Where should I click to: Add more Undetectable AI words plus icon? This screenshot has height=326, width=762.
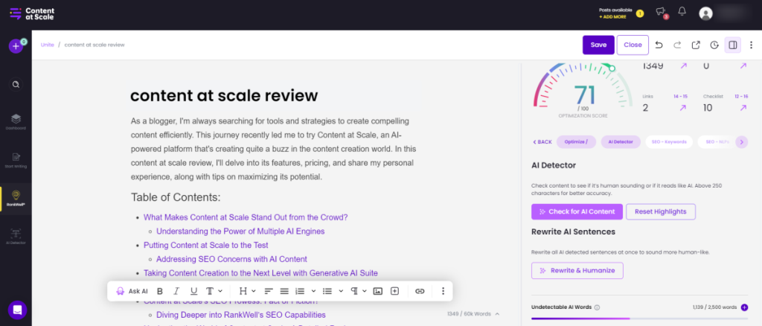pos(744,307)
